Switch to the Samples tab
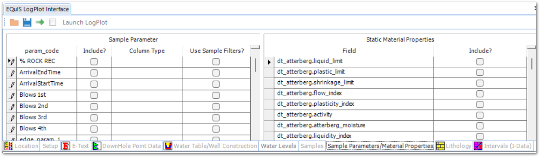Screen dimensions: 540x157 (x=312, y=146)
